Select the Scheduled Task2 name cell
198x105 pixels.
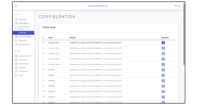tap(54, 48)
